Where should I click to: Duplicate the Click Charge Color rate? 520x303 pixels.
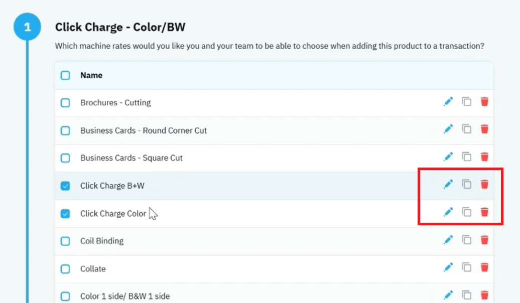pos(466,212)
